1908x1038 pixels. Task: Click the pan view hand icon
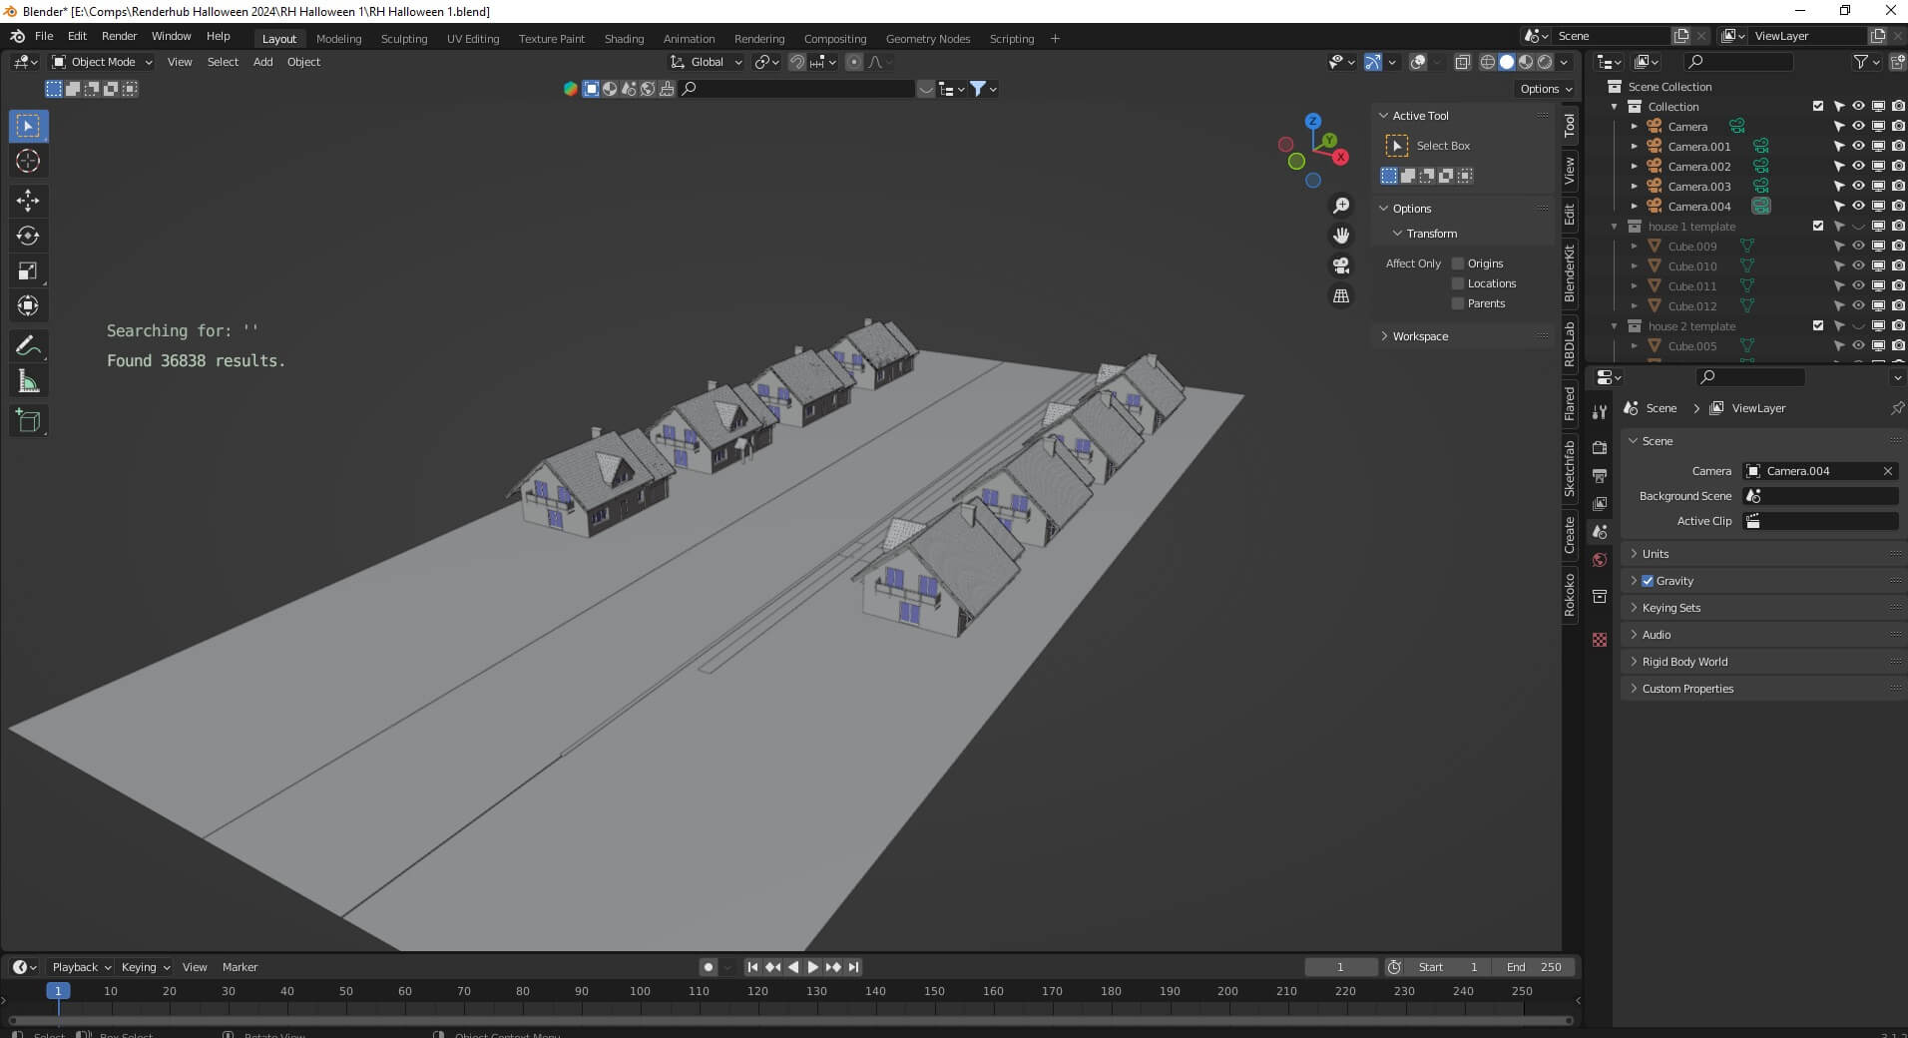coord(1341,236)
